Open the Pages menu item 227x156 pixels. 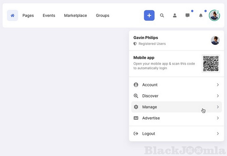click(x=28, y=15)
